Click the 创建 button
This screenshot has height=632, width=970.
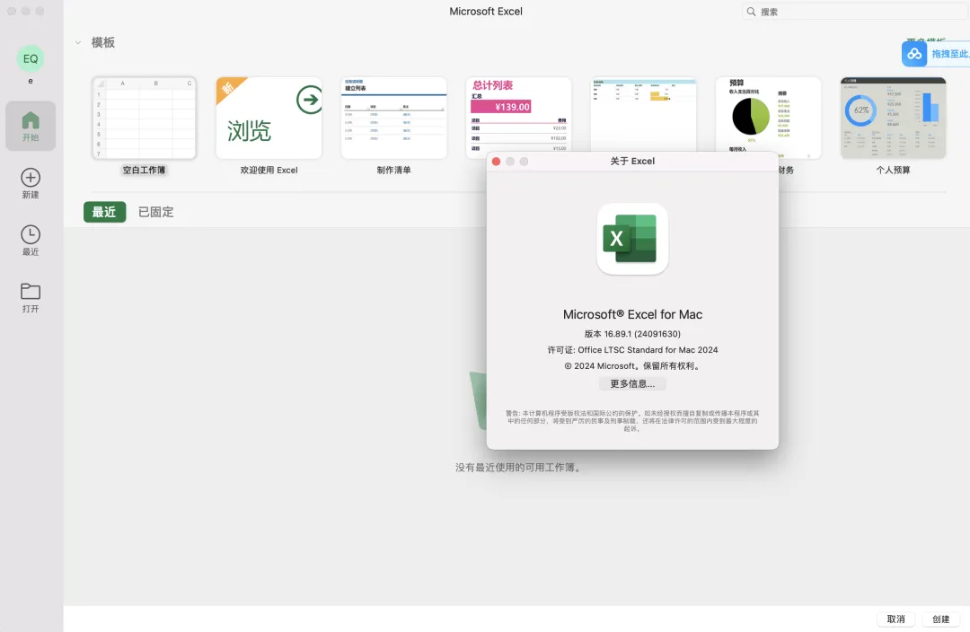941,619
